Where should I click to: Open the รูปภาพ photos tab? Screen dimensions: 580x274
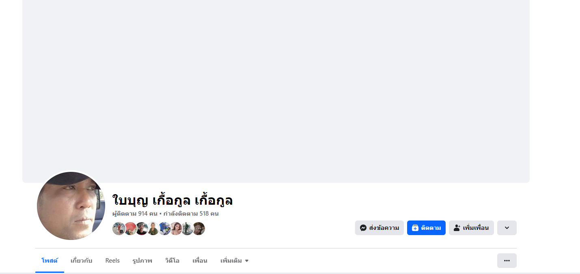coord(142,261)
